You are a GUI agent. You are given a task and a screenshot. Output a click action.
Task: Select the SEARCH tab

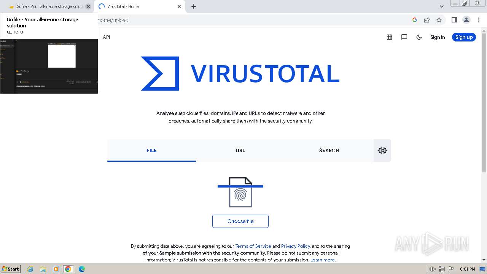[x=329, y=150]
